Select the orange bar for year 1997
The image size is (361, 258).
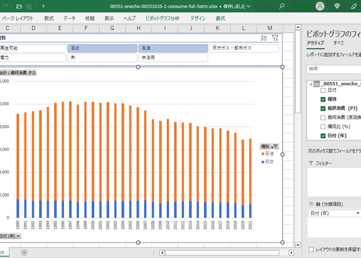click(x=70, y=151)
